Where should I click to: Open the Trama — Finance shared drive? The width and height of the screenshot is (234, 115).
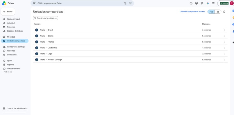click(x=130, y=42)
